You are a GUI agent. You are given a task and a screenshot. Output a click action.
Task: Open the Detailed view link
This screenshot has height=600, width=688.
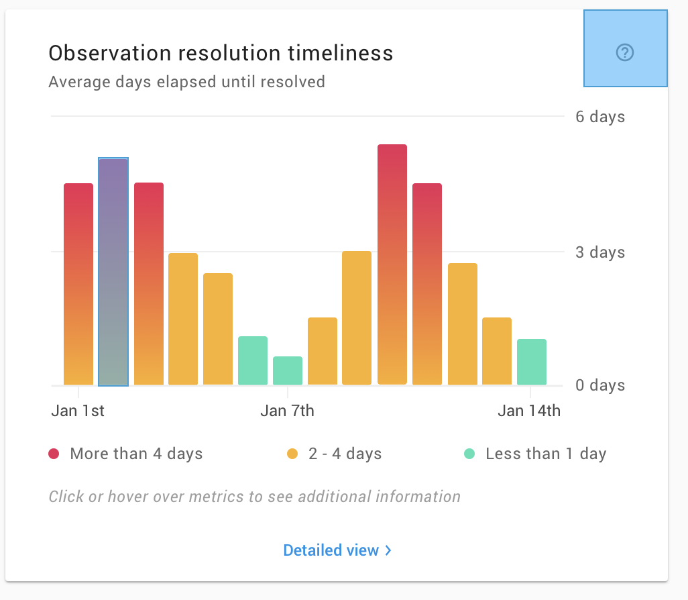332,550
